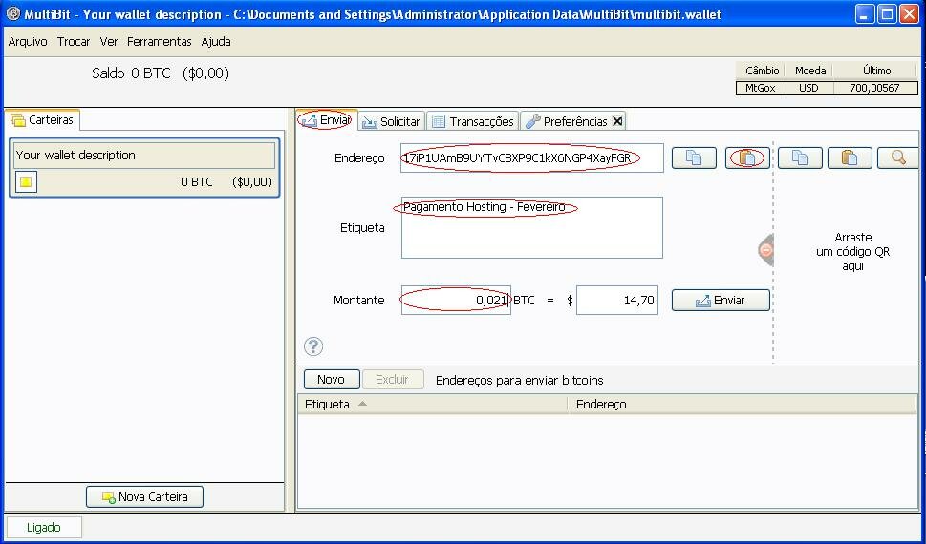Switch to the Enviar tab
The width and height of the screenshot is (926, 544).
coord(327,120)
